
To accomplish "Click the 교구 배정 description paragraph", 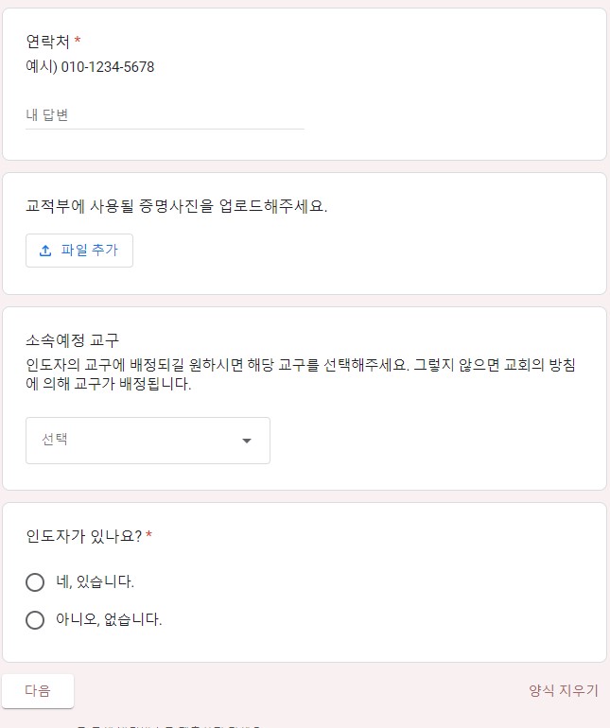I will tap(301, 374).
